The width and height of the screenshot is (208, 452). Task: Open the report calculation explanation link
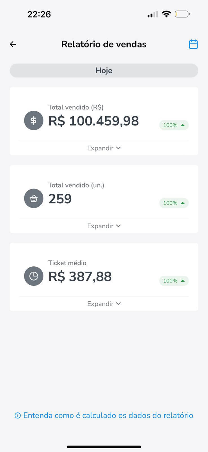click(x=108, y=416)
